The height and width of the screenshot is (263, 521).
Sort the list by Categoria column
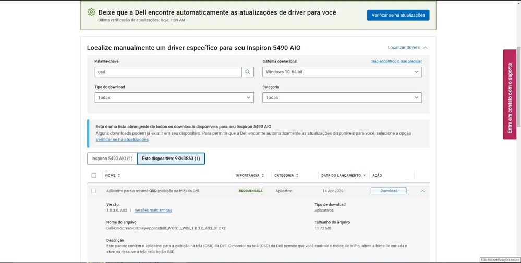coord(286,176)
